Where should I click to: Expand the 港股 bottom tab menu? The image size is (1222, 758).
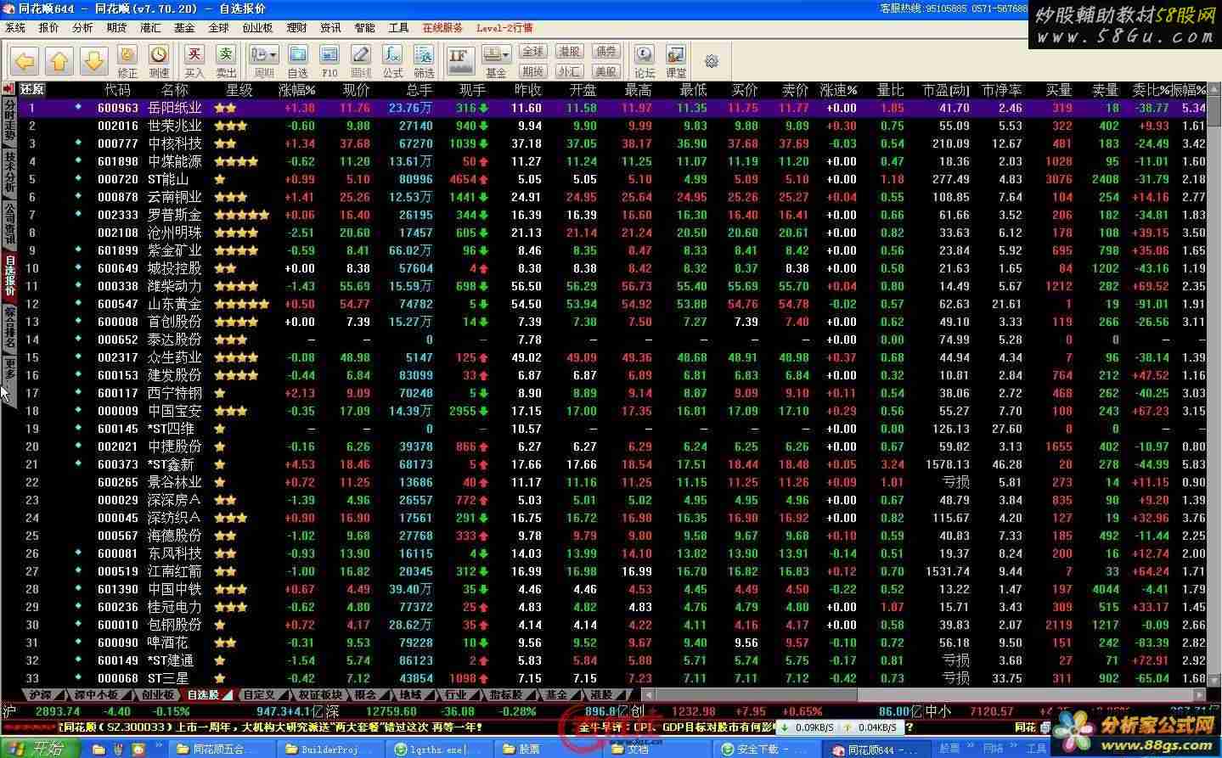[621, 694]
